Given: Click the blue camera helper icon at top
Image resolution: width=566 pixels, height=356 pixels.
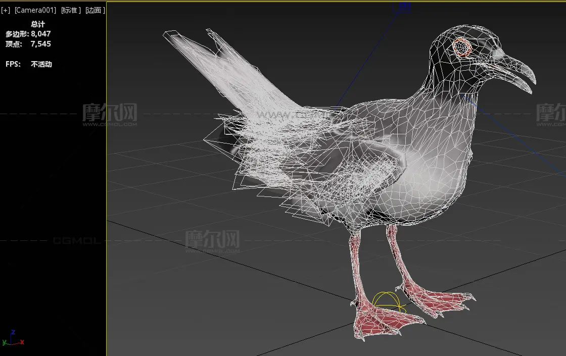Looking at the screenshot, I should click(402, 7).
